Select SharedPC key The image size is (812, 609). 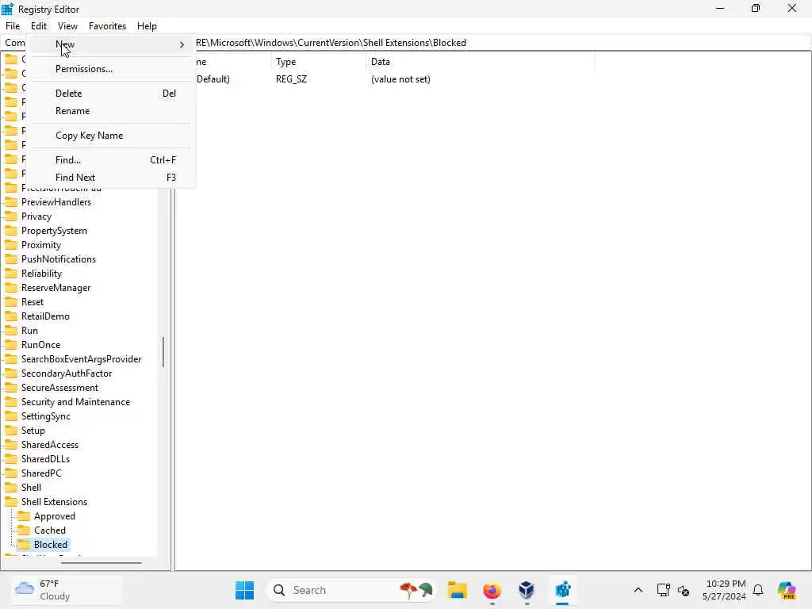[x=41, y=473]
